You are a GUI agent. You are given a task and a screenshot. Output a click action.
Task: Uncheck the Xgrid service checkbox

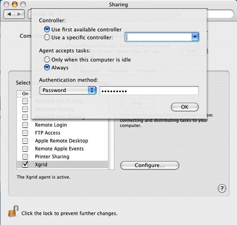pyautogui.click(x=25, y=164)
